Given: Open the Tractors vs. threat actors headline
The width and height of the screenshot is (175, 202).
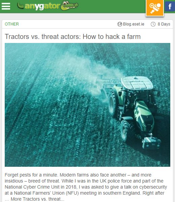Looking at the screenshot, I should [73, 37].
